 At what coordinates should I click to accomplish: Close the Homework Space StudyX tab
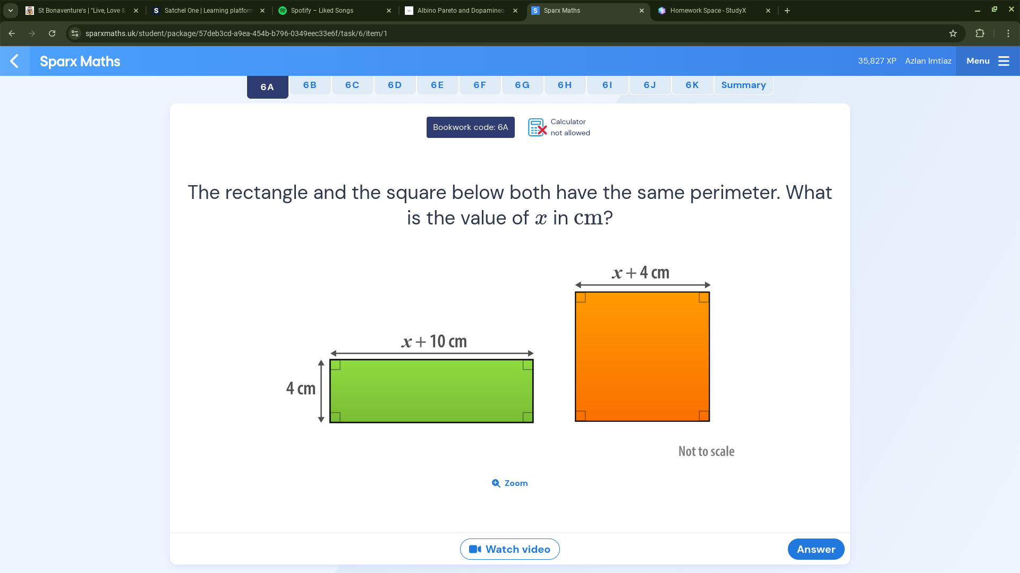pos(768,11)
